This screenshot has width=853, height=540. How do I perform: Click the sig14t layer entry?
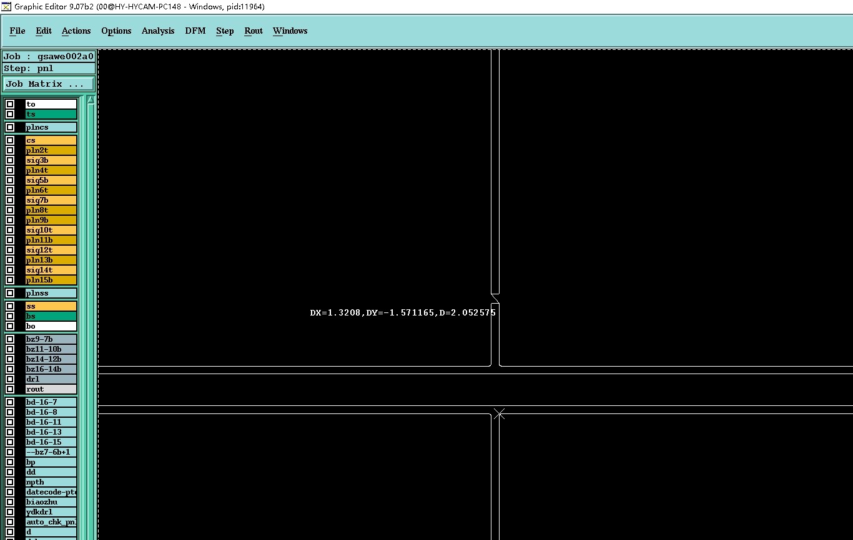coord(51,270)
